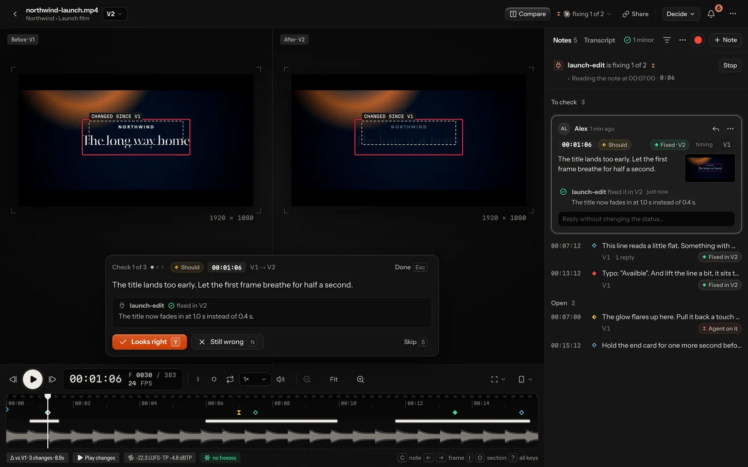This screenshot has width=748, height=467.
Task: Open the fullscreen options dropdown
Action: click(x=498, y=379)
